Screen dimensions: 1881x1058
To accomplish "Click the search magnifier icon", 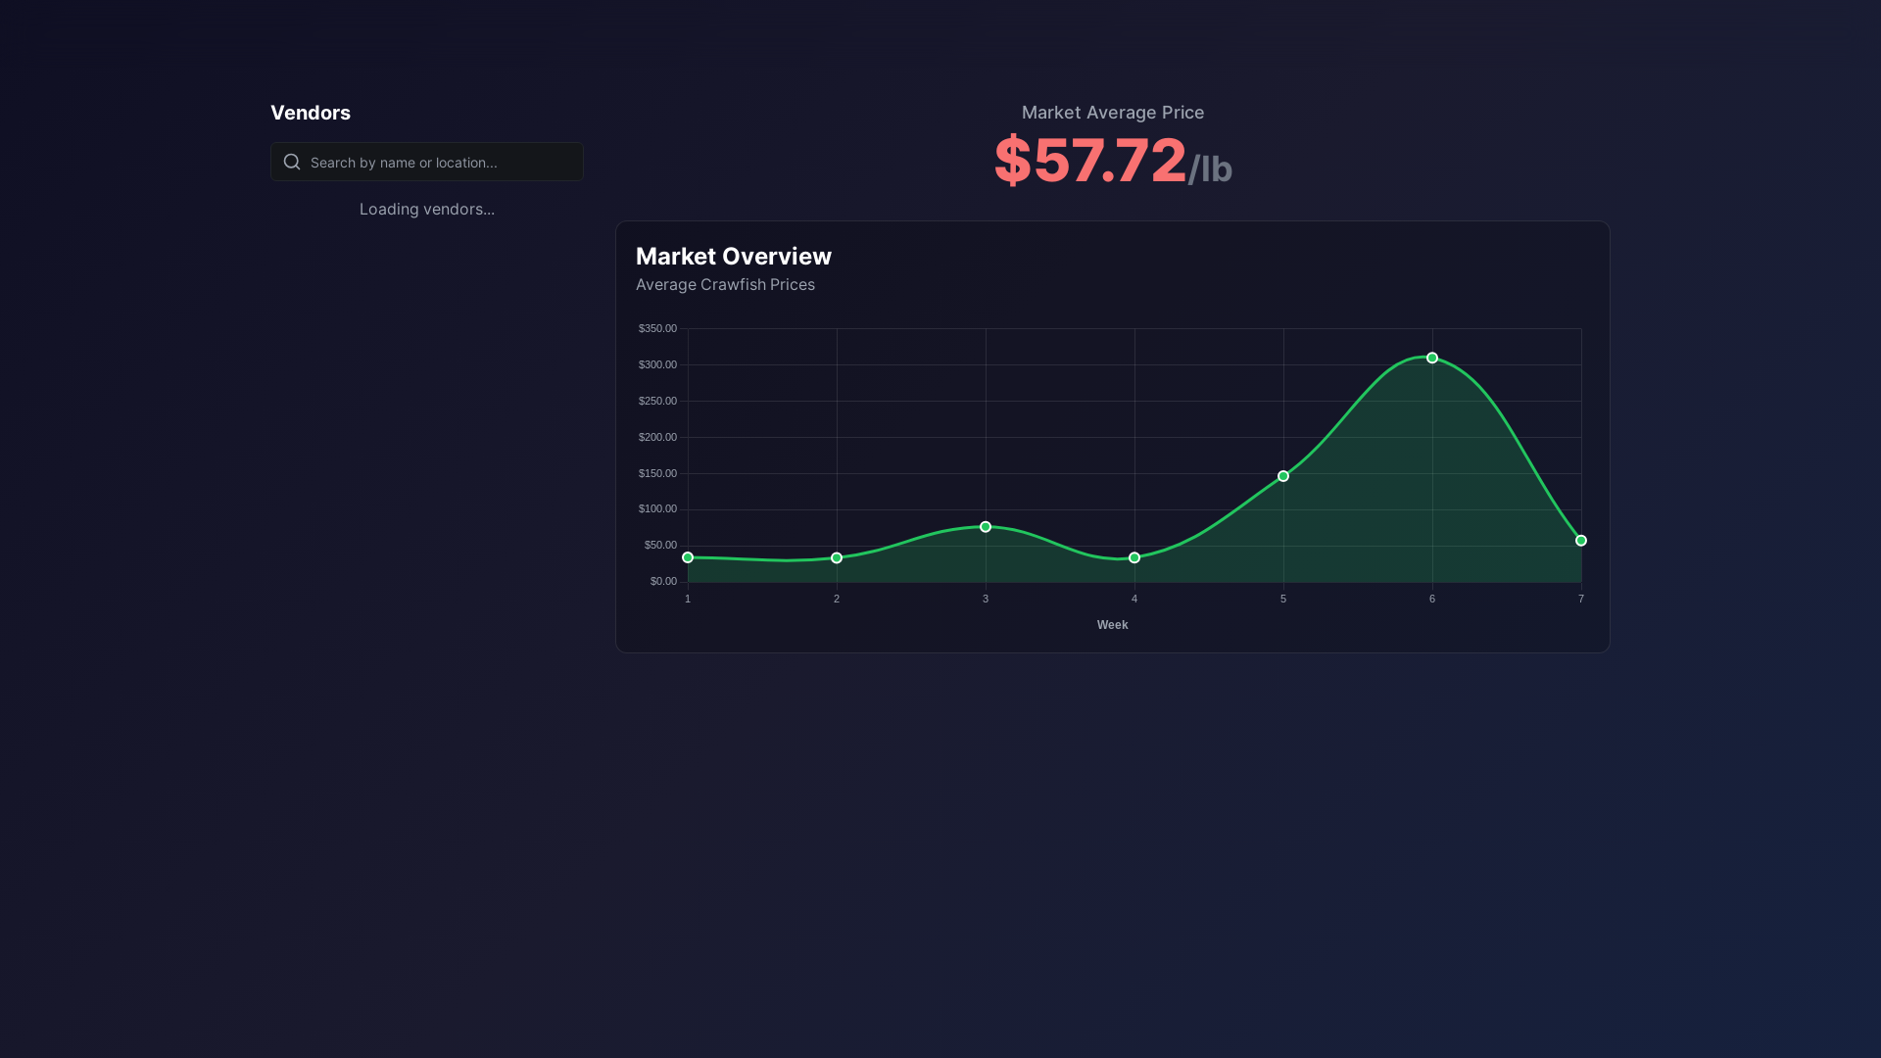I will [x=292, y=162].
